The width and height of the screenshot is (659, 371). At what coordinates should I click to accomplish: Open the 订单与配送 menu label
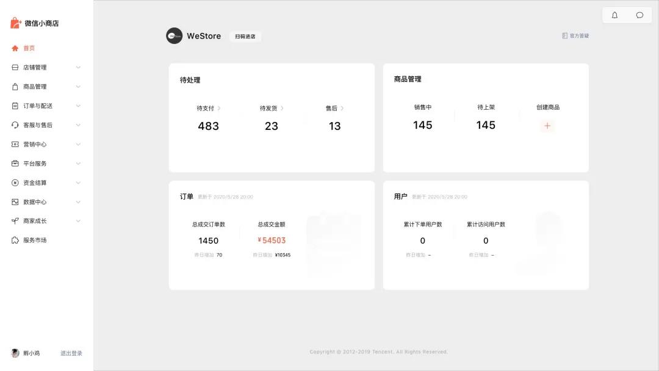tap(38, 106)
